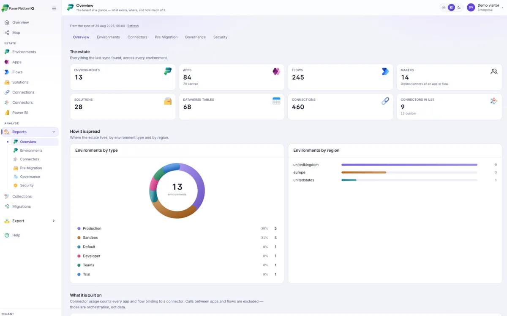507x316 pixels.
Task: Click the Apps icon in sidebar
Action: [7, 62]
